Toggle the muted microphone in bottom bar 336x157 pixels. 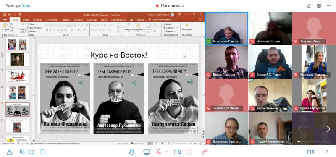pos(159,152)
